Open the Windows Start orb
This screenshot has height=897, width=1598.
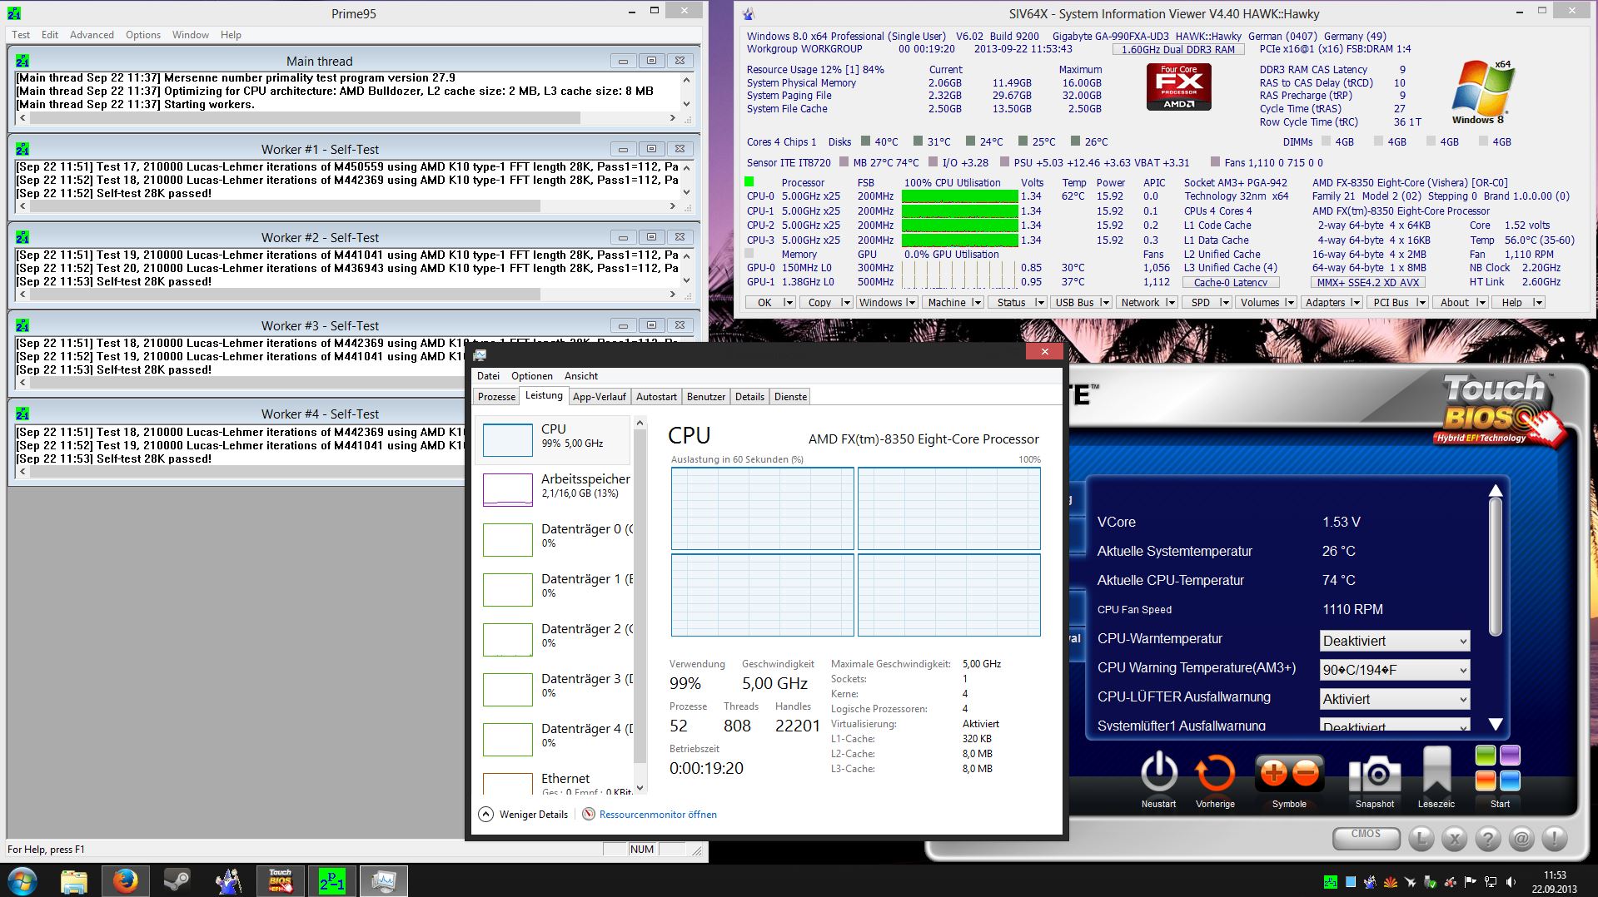tap(22, 880)
